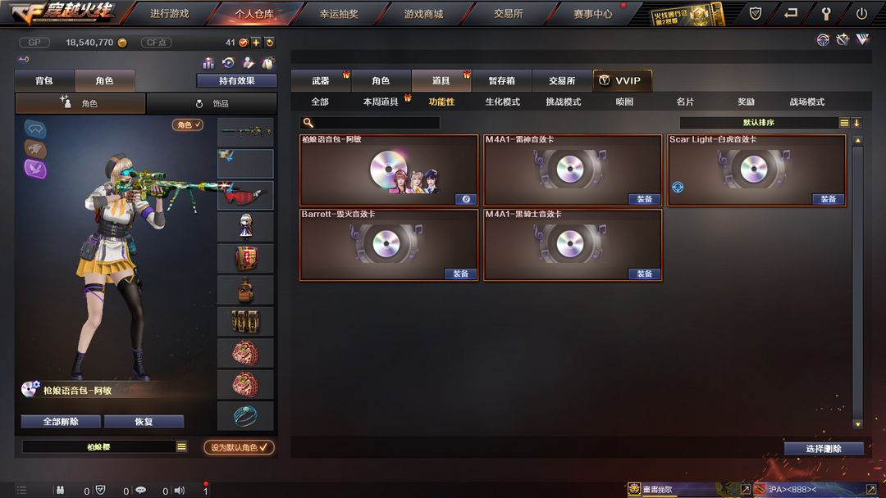Toggle 设为默认角色 checkmark button

pyautogui.click(x=239, y=447)
